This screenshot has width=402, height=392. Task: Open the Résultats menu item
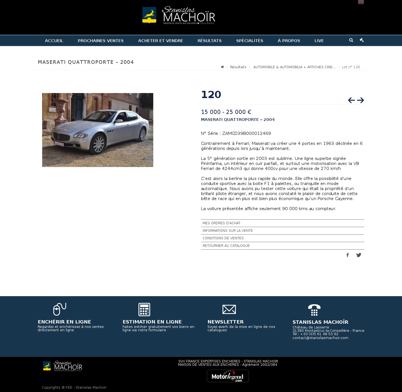pyautogui.click(x=210, y=41)
